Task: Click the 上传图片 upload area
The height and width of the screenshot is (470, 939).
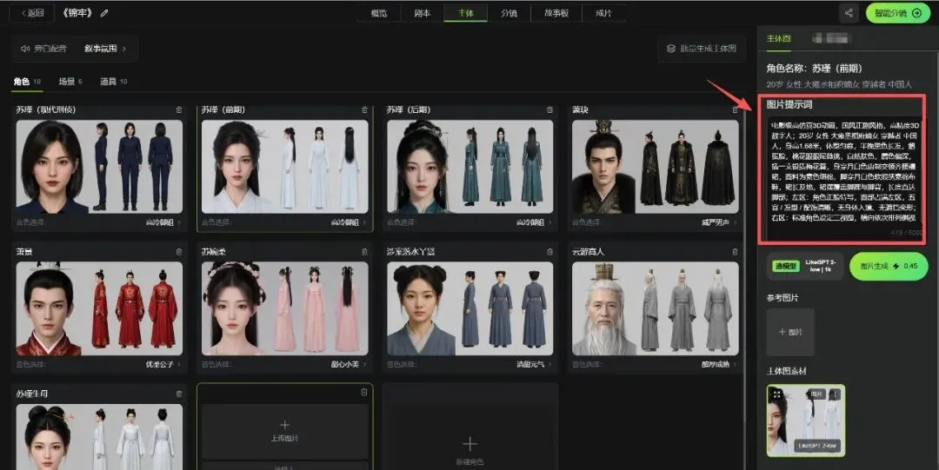Action: click(x=285, y=432)
